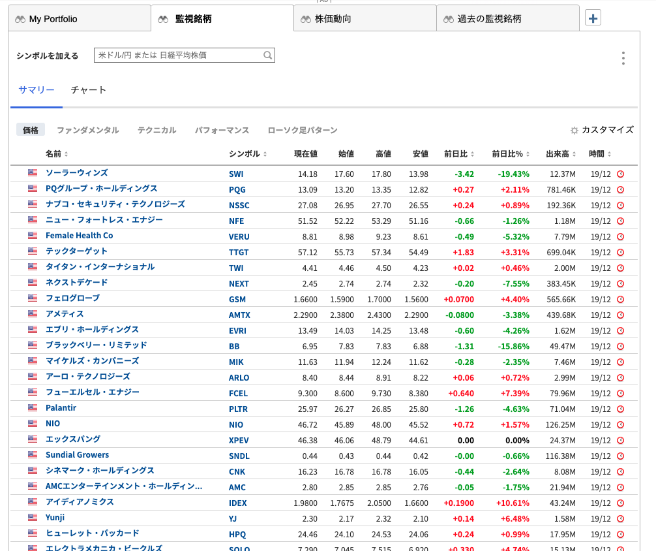
Task: Open ブラックベリー・リミテッド link
Action: point(97,345)
